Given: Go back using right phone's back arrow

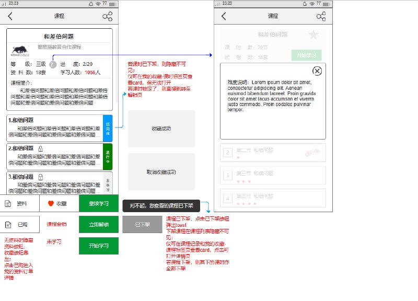Looking at the screenshot, I should (x=224, y=16).
